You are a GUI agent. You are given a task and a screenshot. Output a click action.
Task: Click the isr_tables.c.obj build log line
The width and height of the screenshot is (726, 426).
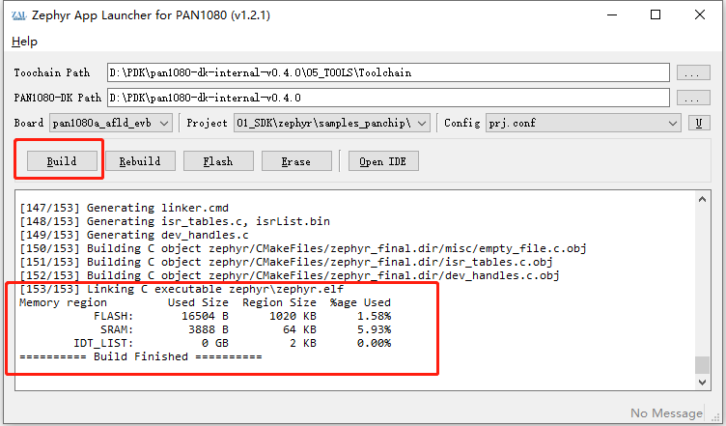coord(286,262)
